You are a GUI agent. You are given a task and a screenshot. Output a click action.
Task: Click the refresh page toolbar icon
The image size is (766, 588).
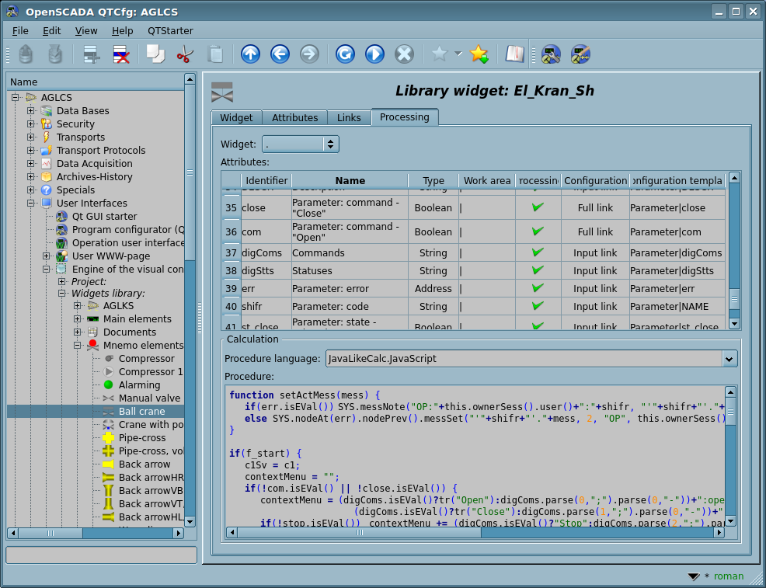pos(345,54)
